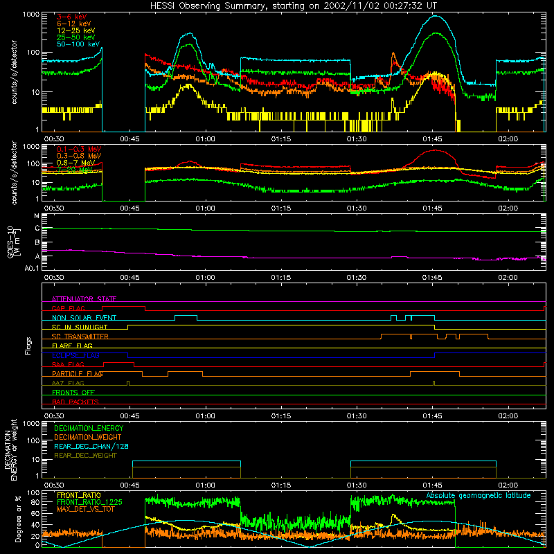This screenshot has width=554, height=554.
Task: Click the 7-20 MeV legend label
Action: pyautogui.click(x=75, y=170)
